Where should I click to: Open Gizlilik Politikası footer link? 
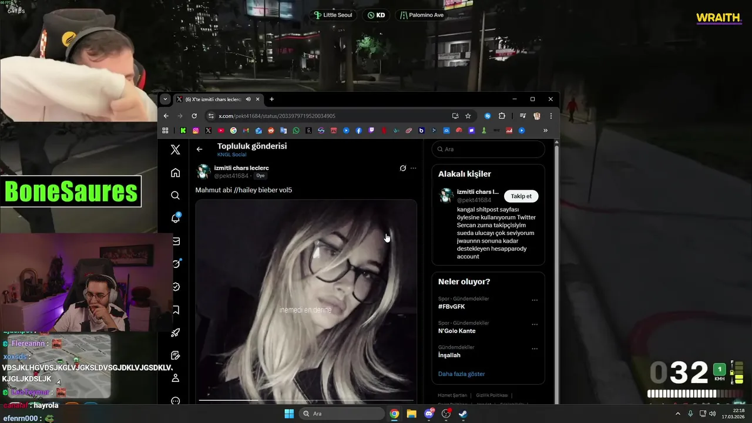tap(491, 395)
